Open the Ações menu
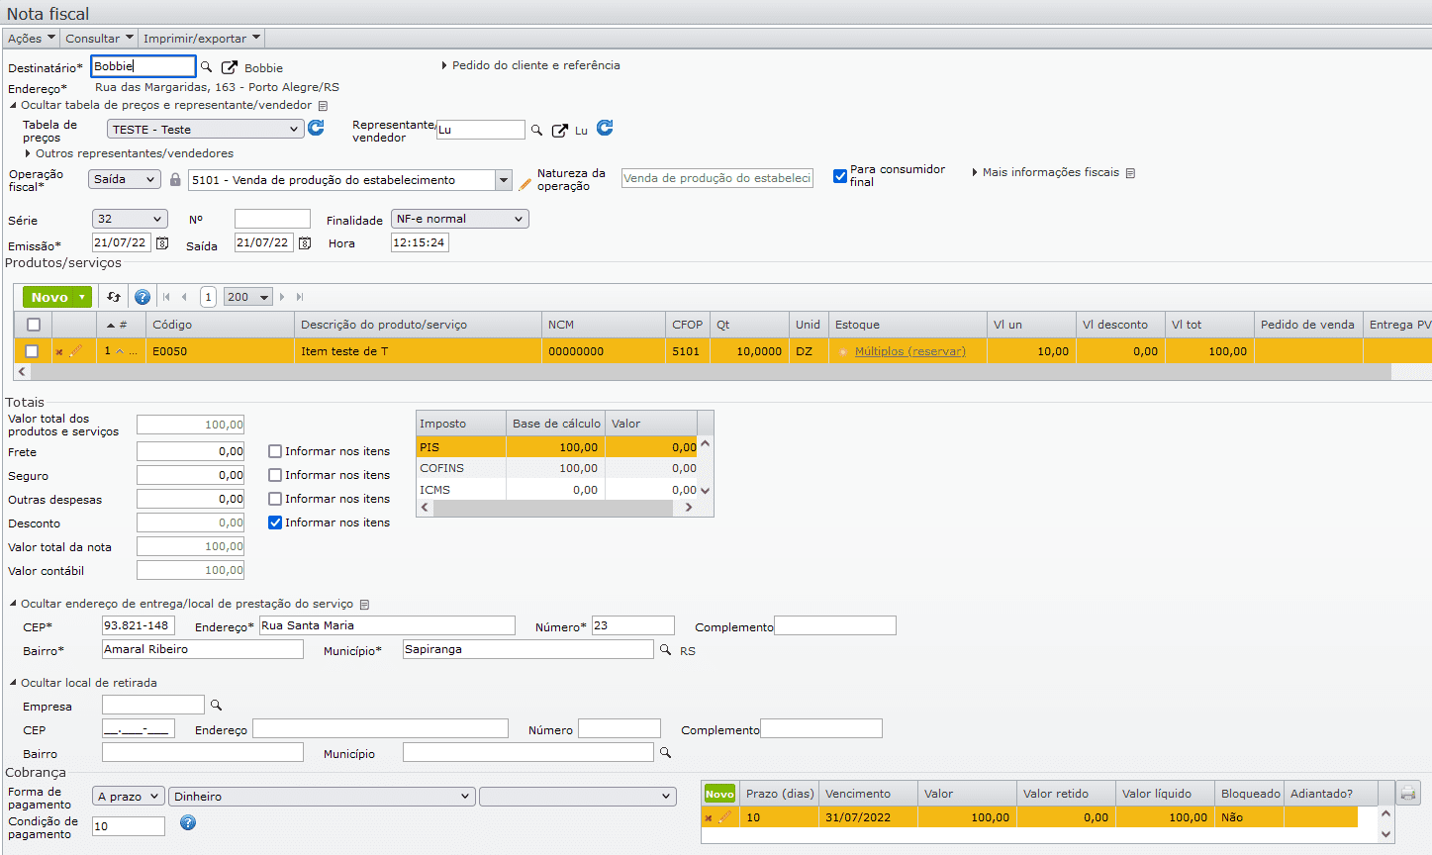This screenshot has height=855, width=1432. pyautogui.click(x=31, y=39)
